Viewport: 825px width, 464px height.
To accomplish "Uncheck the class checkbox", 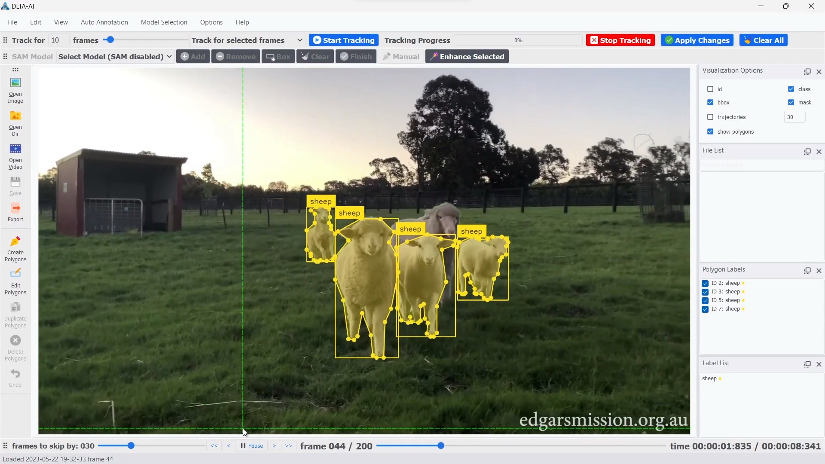I will tap(791, 89).
